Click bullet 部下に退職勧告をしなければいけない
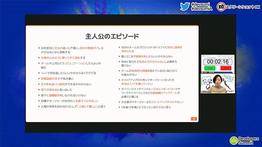The height and width of the screenshot is (147, 262). [x=63, y=95]
